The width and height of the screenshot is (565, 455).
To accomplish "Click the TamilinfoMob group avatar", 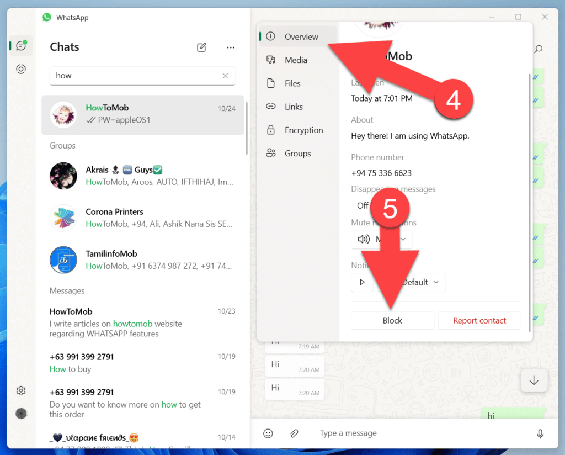I will (63, 260).
